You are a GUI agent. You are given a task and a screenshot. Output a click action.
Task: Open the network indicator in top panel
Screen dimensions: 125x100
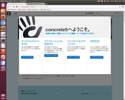pos(105,1)
